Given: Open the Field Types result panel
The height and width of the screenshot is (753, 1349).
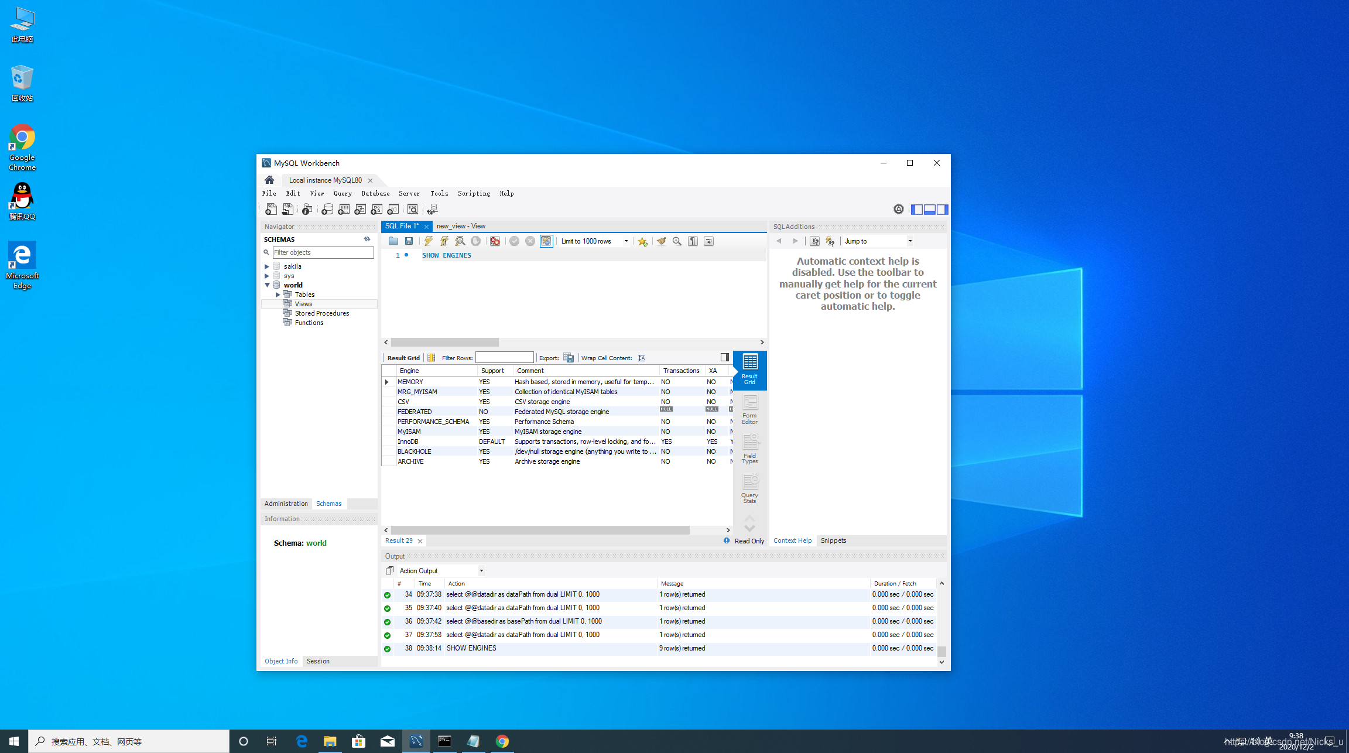Looking at the screenshot, I should [x=749, y=449].
